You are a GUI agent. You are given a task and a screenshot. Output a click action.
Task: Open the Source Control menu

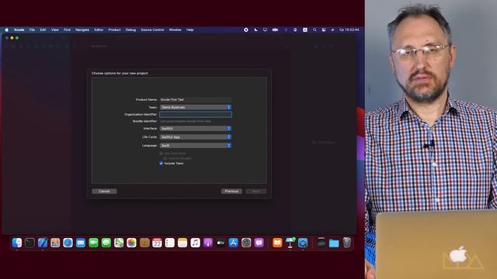(152, 29)
